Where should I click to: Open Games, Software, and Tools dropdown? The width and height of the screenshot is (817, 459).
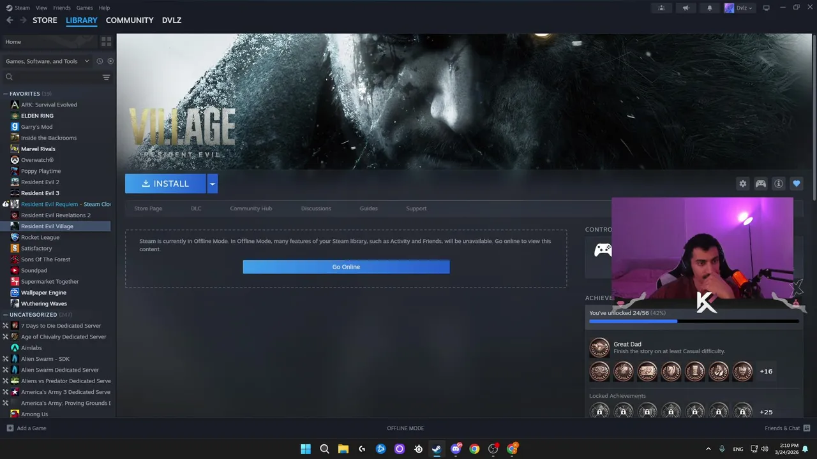48,61
